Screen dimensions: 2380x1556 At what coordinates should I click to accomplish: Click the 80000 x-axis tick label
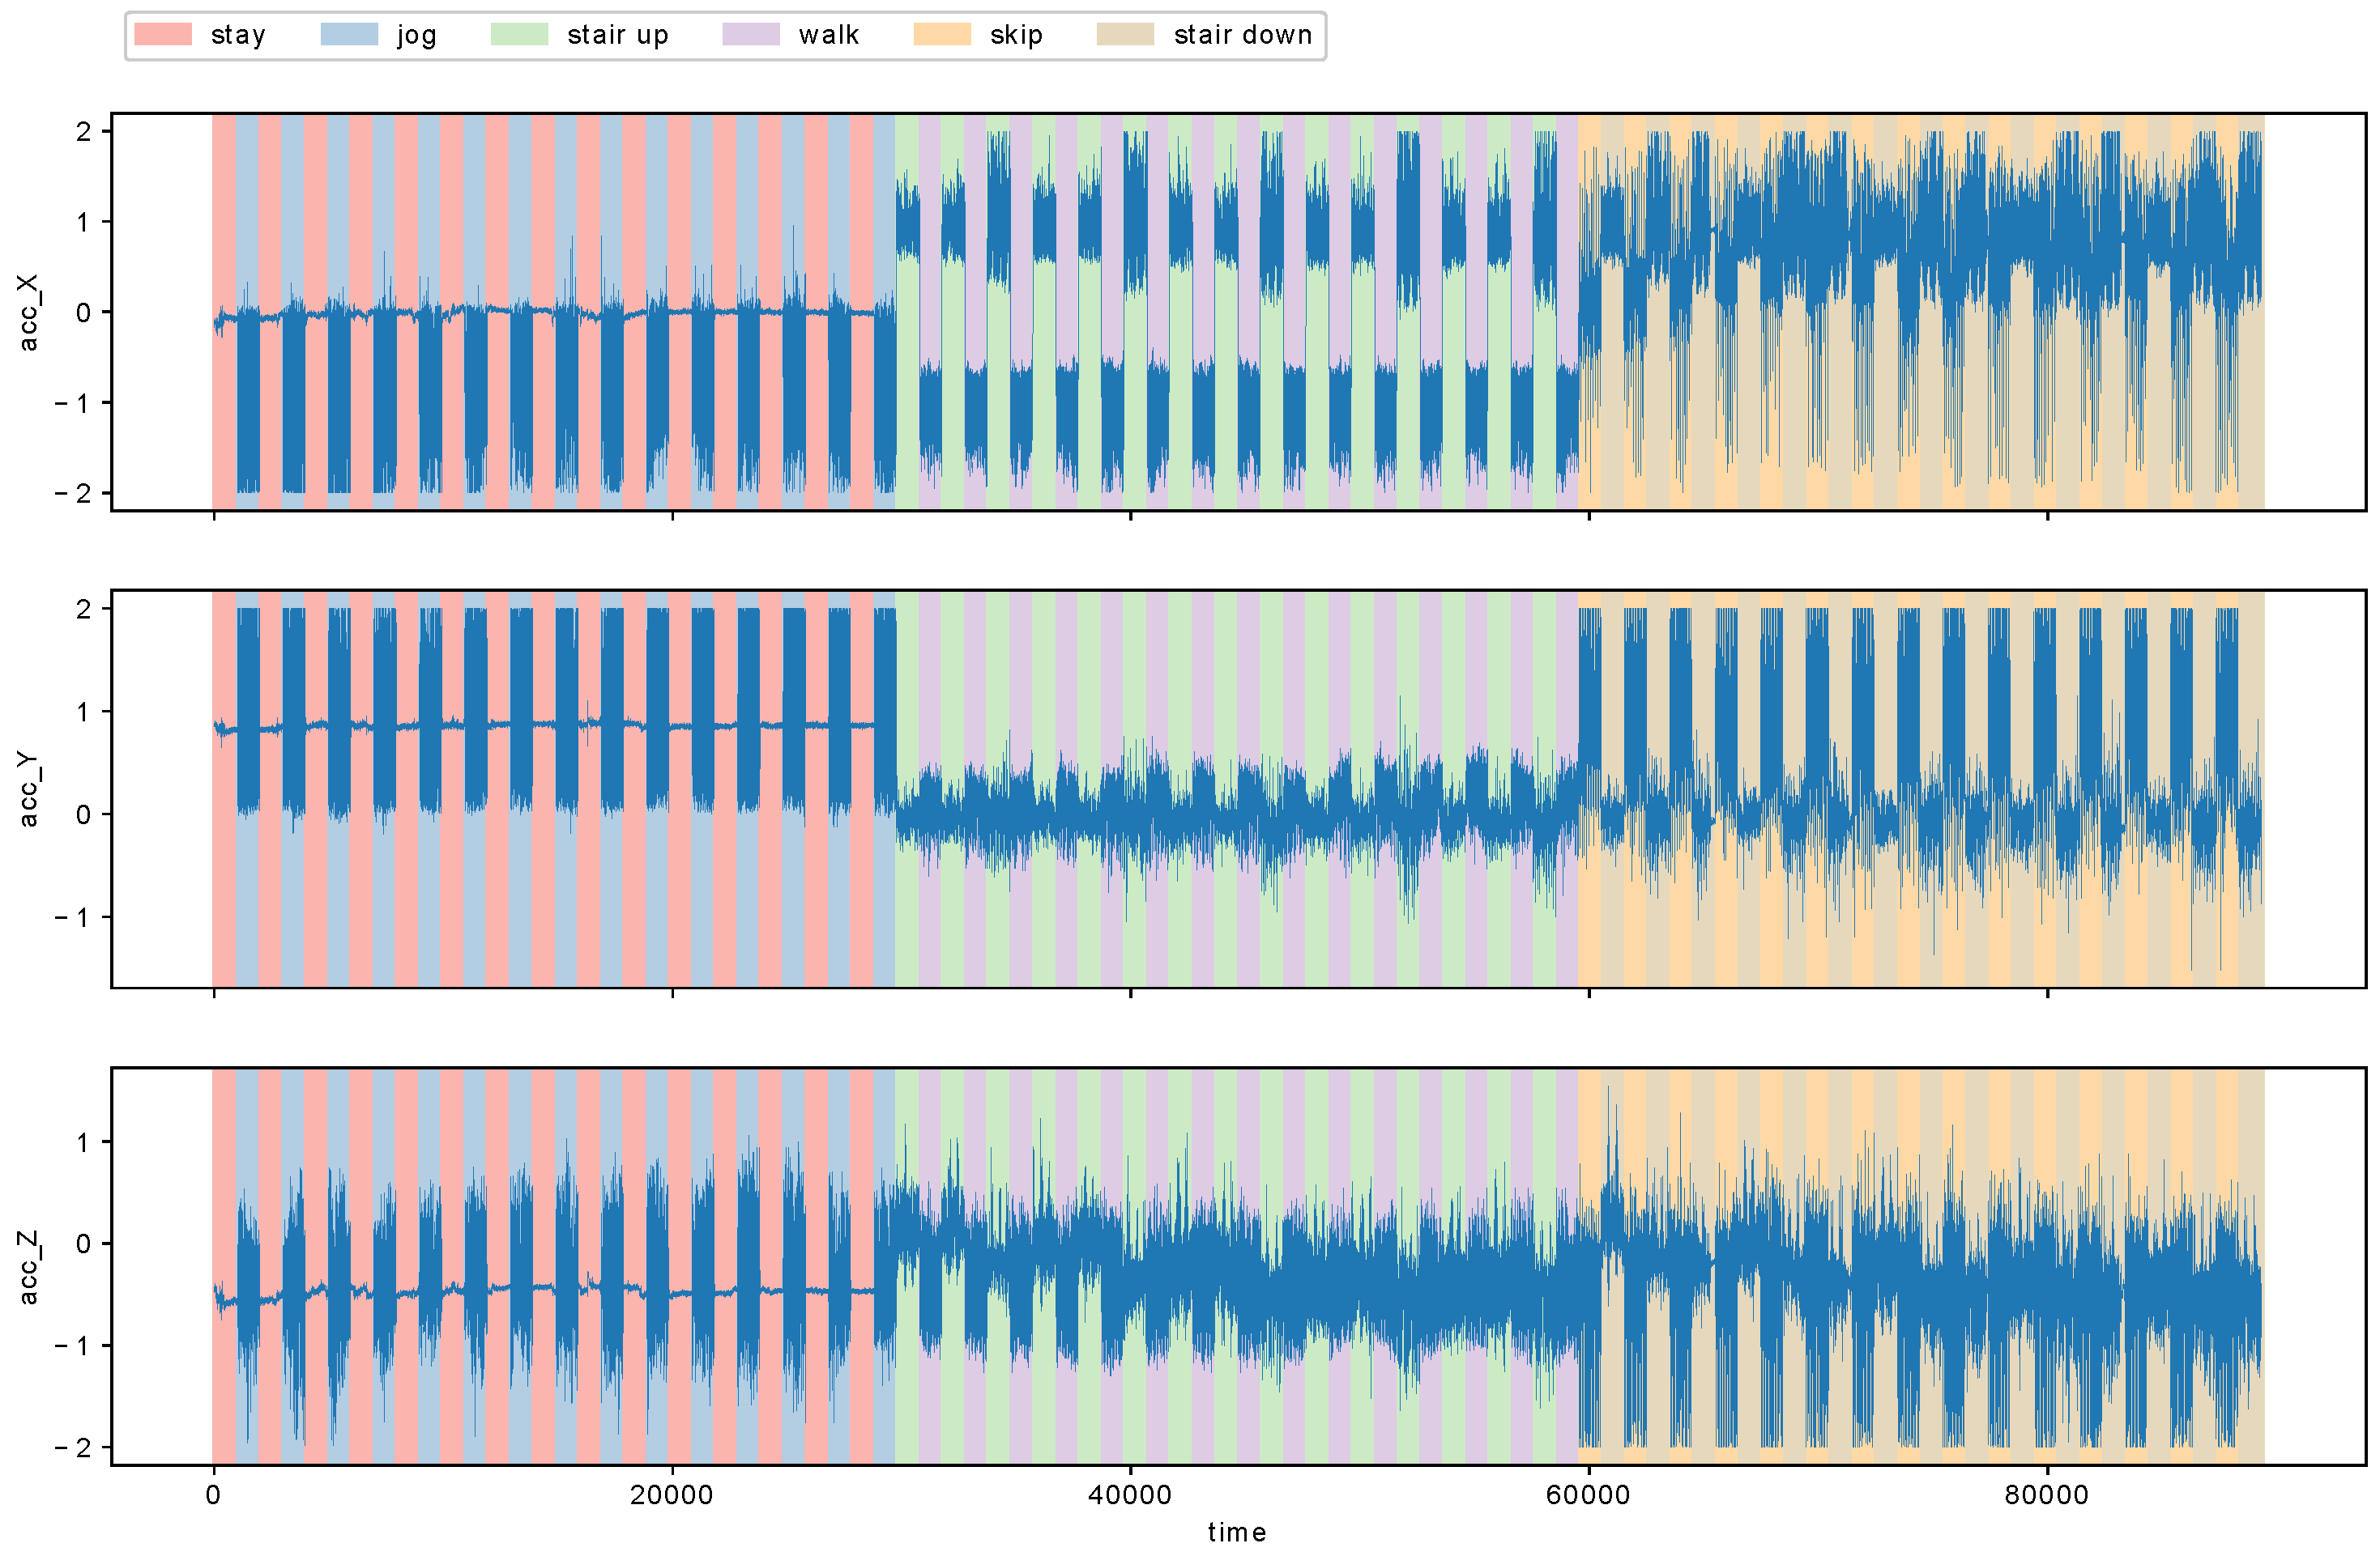click(2047, 1495)
